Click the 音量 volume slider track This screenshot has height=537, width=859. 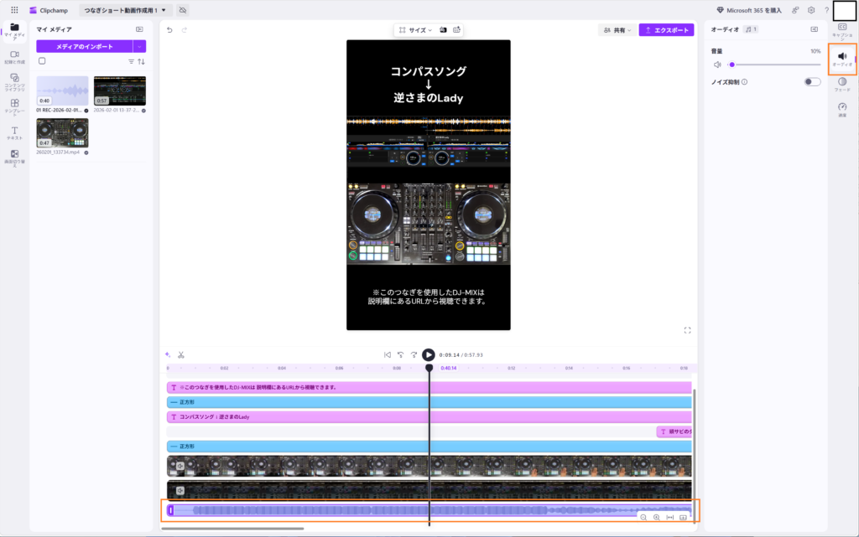pos(776,65)
